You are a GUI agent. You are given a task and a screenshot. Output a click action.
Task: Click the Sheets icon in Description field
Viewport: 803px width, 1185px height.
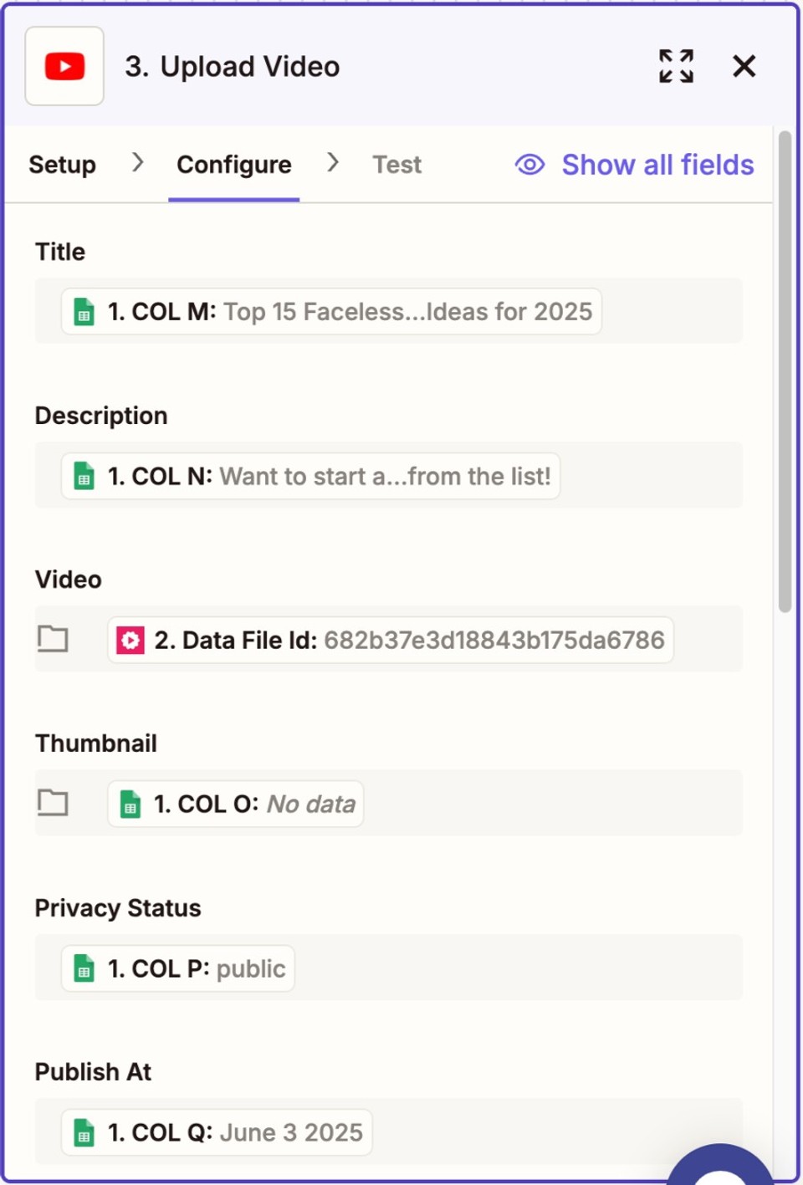84,477
